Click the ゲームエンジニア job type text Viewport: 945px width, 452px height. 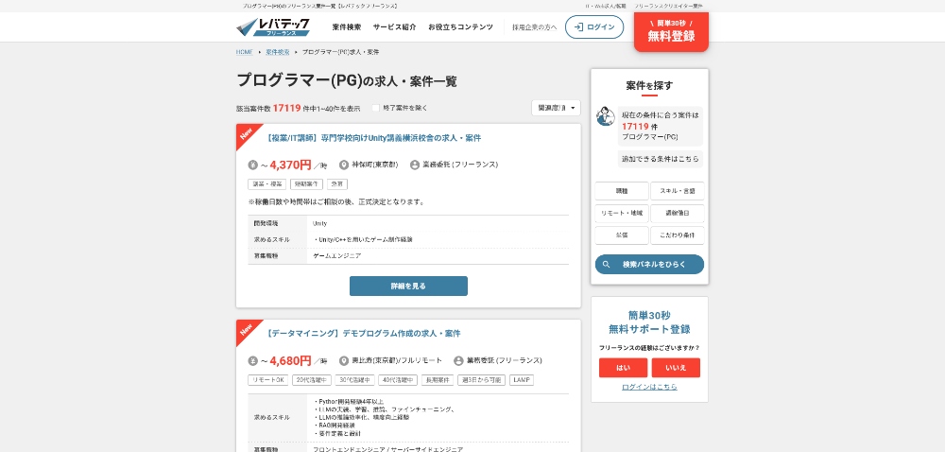(337, 256)
